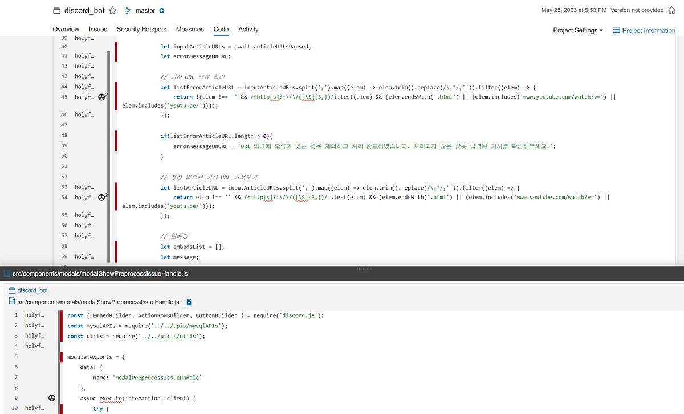
Task: Click author holyf… on line 10 in lower viewer
Action: (x=35, y=408)
